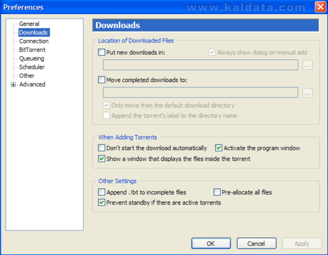Image resolution: width=328 pixels, height=255 pixels.
Task: Enable Put new downloads in checkbox
Action: click(x=101, y=52)
